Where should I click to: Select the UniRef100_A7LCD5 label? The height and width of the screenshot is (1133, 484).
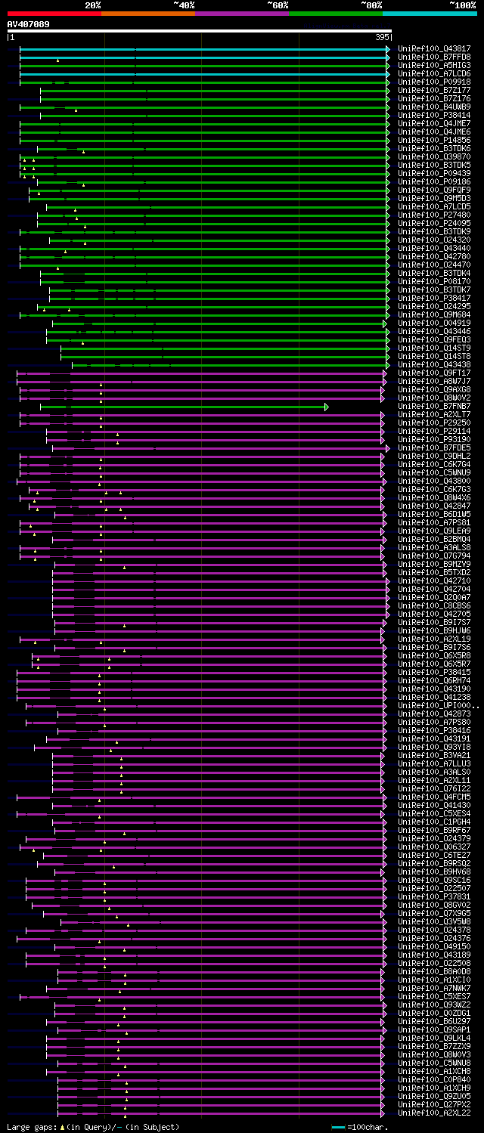pos(435,207)
